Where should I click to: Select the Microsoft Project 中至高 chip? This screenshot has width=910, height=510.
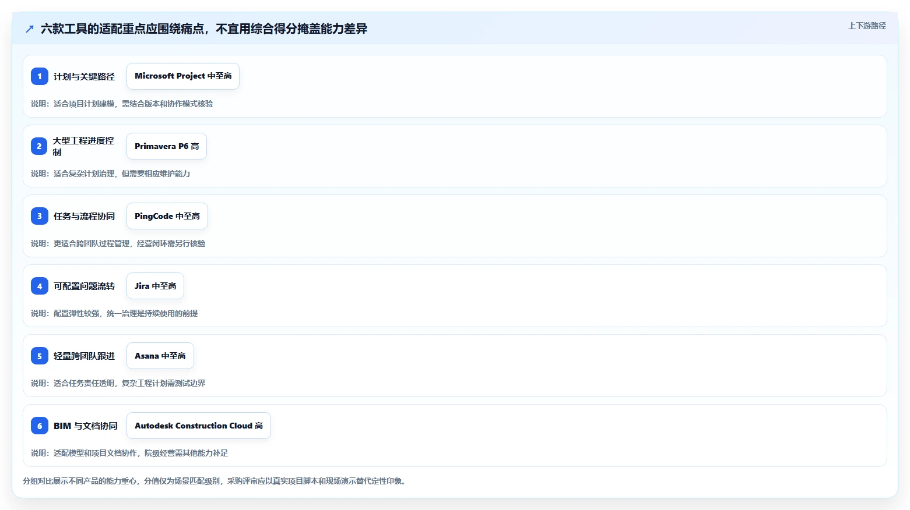click(x=183, y=76)
